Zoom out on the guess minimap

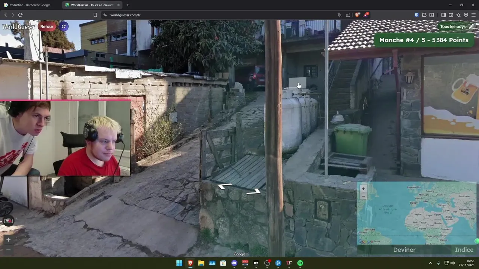(x=363, y=196)
